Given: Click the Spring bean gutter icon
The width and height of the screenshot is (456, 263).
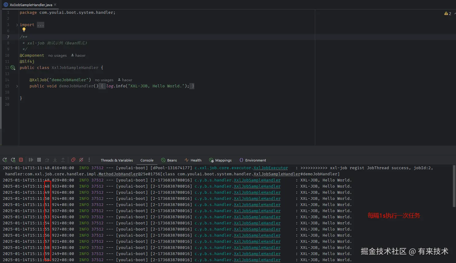Looking at the screenshot, I should [13, 68].
